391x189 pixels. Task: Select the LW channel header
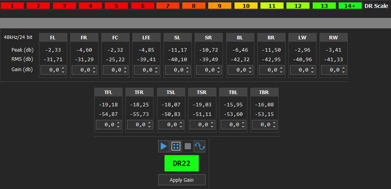coord(303,38)
